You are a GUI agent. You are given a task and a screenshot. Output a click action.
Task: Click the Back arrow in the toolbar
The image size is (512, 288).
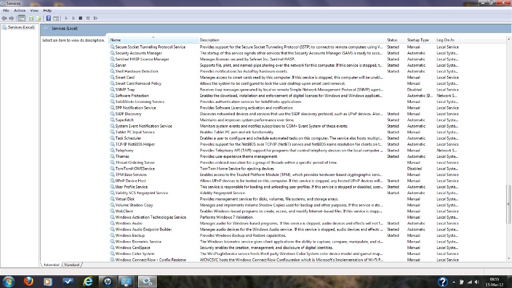tap(4, 18)
